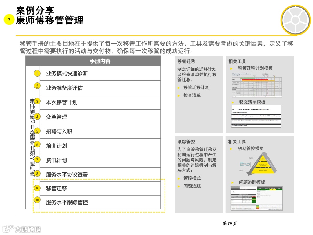Click the slide title 康师傅移管管理
The image size is (313, 235).
click(50, 20)
